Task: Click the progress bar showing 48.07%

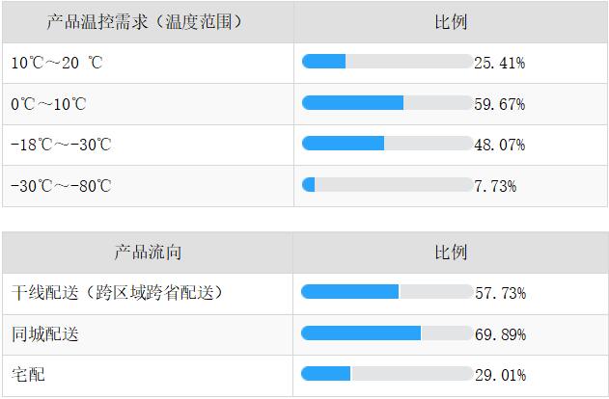Action: (387, 144)
